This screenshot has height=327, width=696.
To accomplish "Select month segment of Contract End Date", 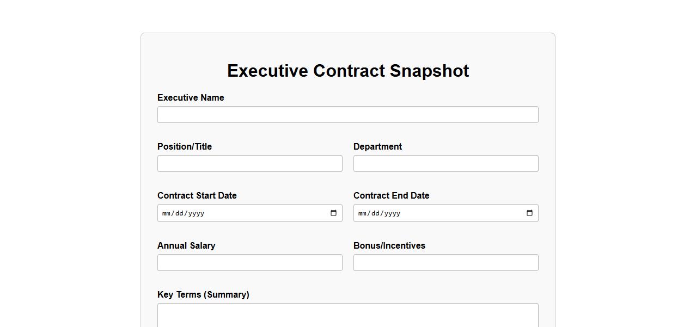I will [x=362, y=213].
